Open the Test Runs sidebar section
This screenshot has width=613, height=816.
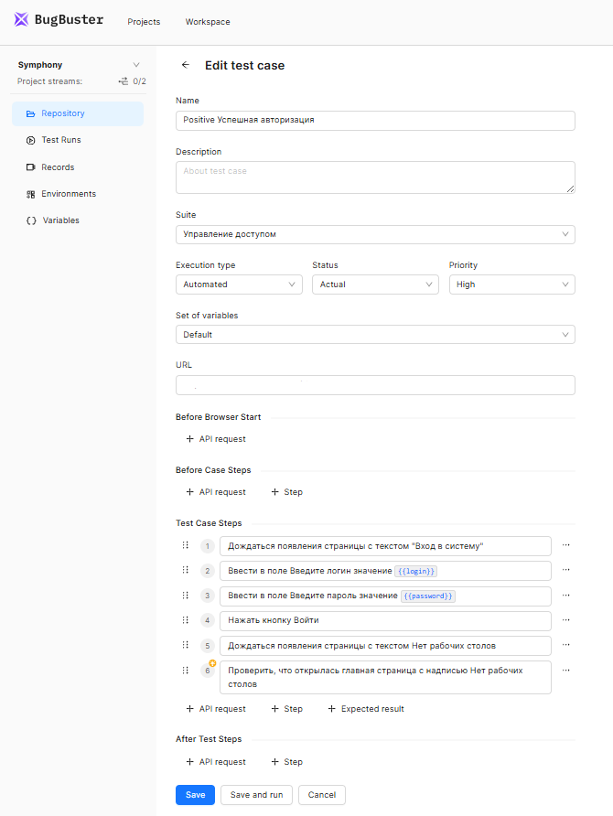pos(61,140)
